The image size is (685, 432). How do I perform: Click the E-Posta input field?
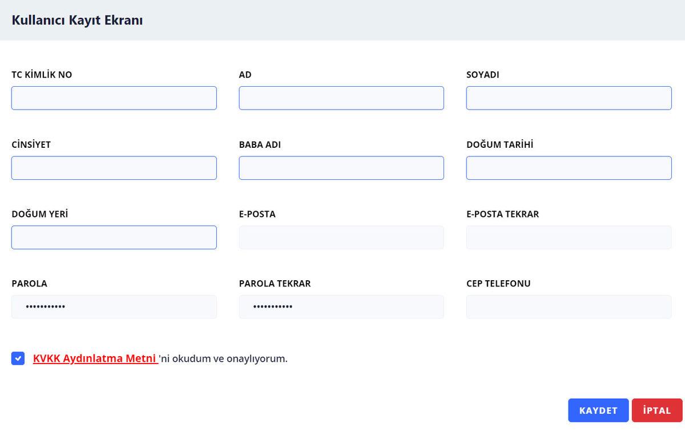[341, 237]
